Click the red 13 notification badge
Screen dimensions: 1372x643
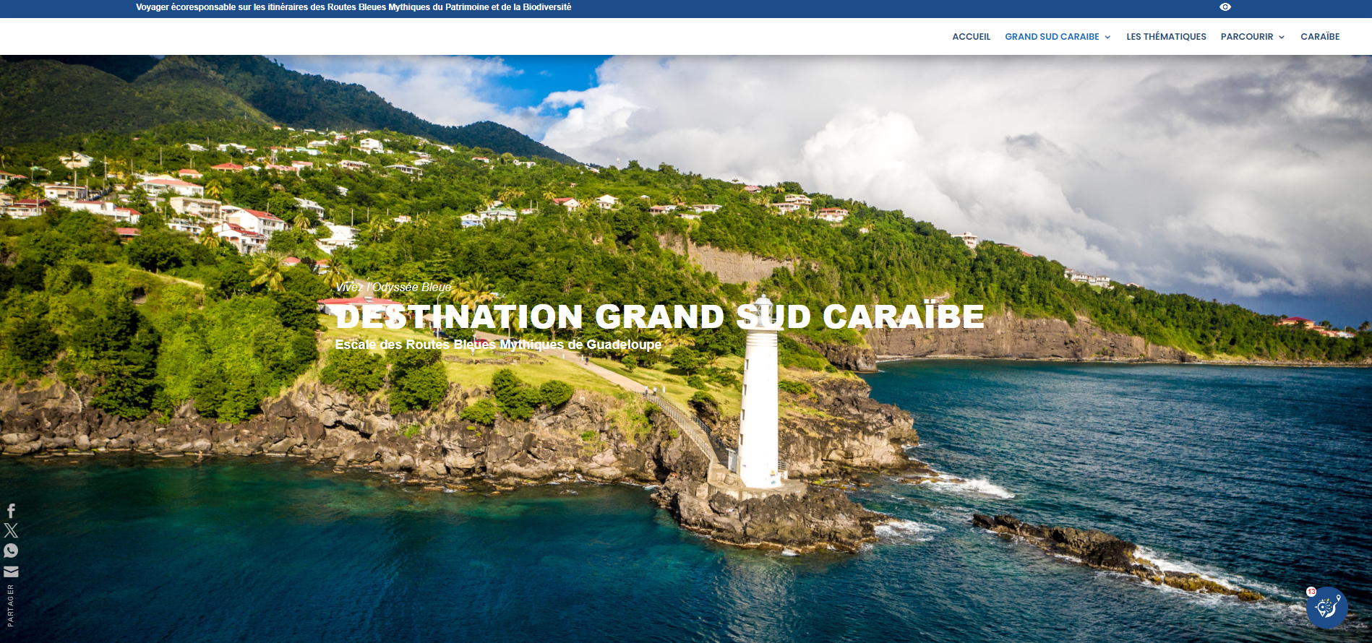click(x=1311, y=592)
